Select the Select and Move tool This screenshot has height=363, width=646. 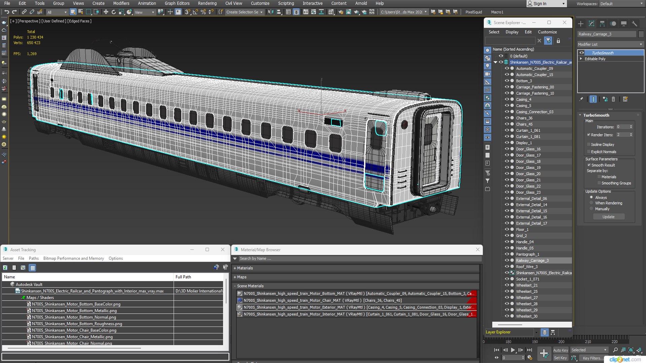[x=106, y=12]
